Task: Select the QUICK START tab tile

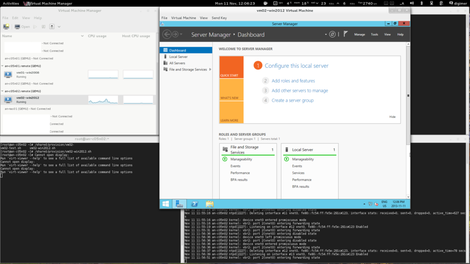Action: tap(231, 67)
